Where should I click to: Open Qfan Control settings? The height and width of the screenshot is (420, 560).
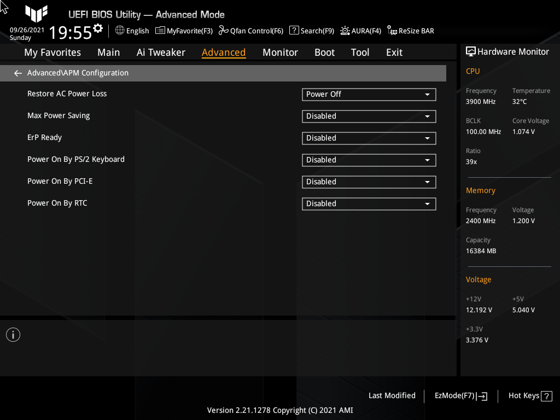[x=251, y=31]
